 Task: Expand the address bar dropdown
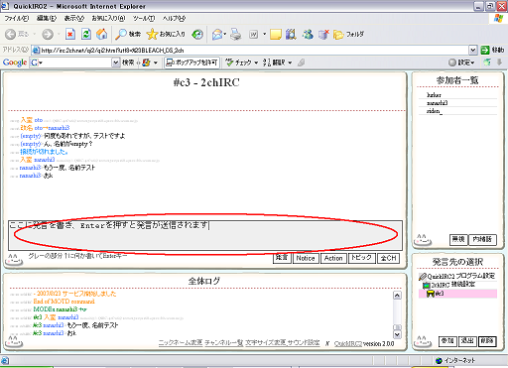[x=473, y=50]
